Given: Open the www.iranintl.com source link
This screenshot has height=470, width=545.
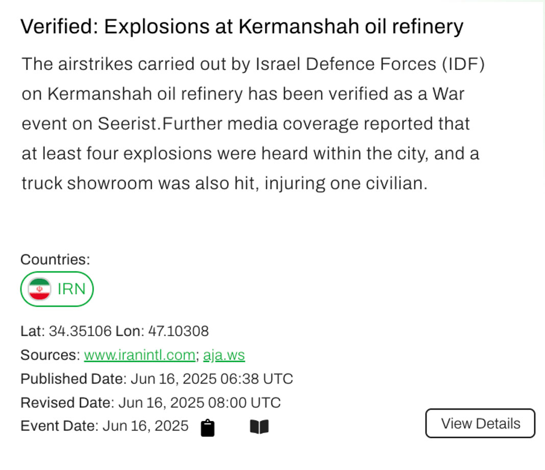Looking at the screenshot, I should pyautogui.click(x=139, y=355).
